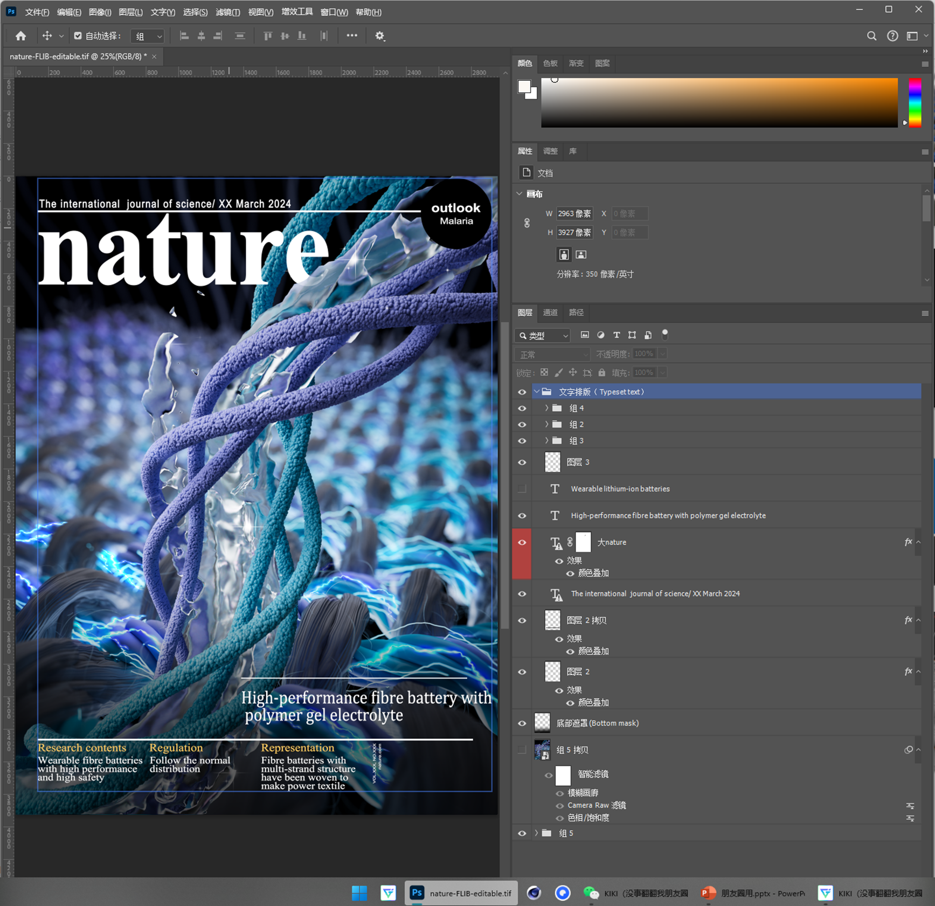Click the width-height link chain icon
The width and height of the screenshot is (935, 906).
click(527, 223)
